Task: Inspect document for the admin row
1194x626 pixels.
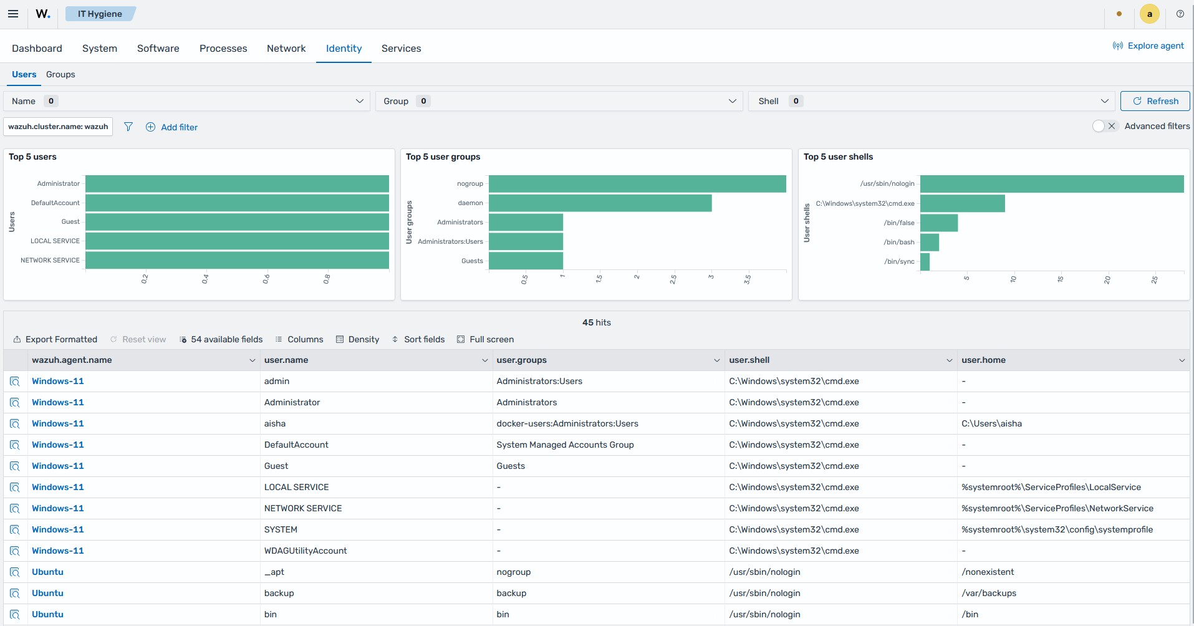Action: [x=15, y=381]
